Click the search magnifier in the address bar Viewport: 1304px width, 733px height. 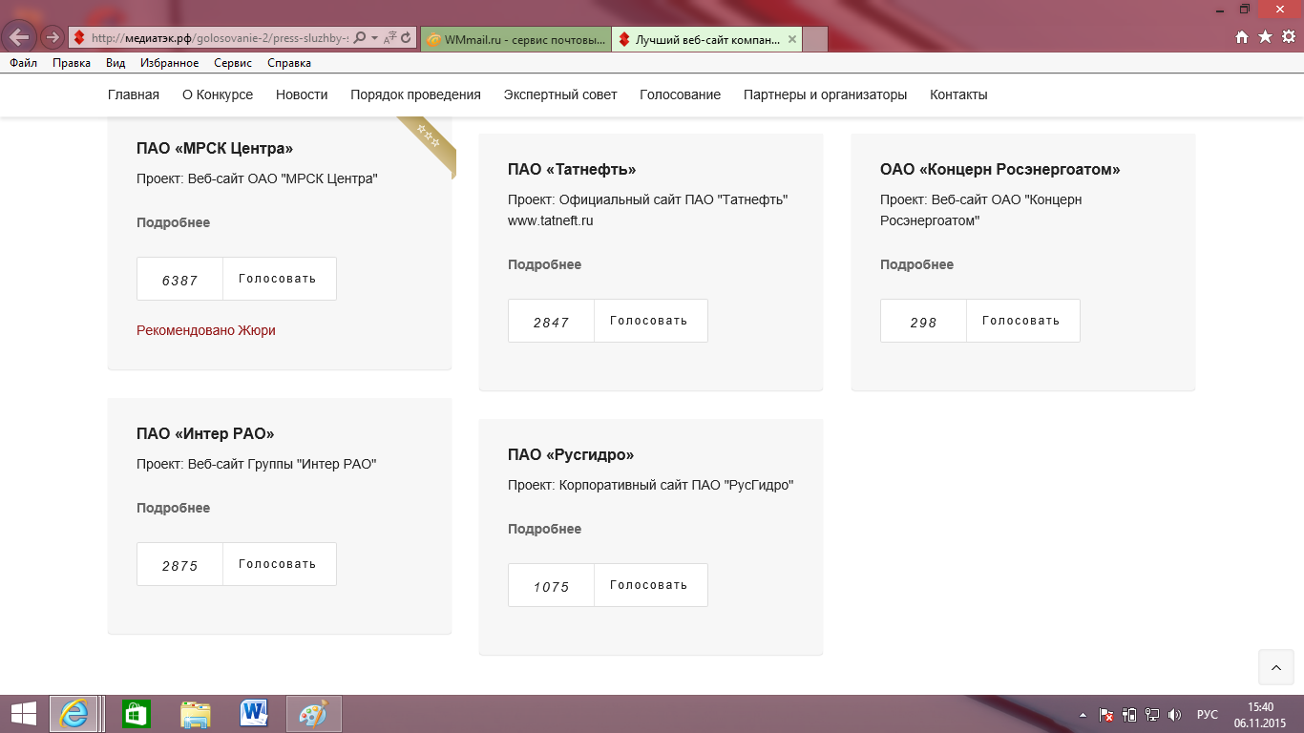click(x=360, y=38)
